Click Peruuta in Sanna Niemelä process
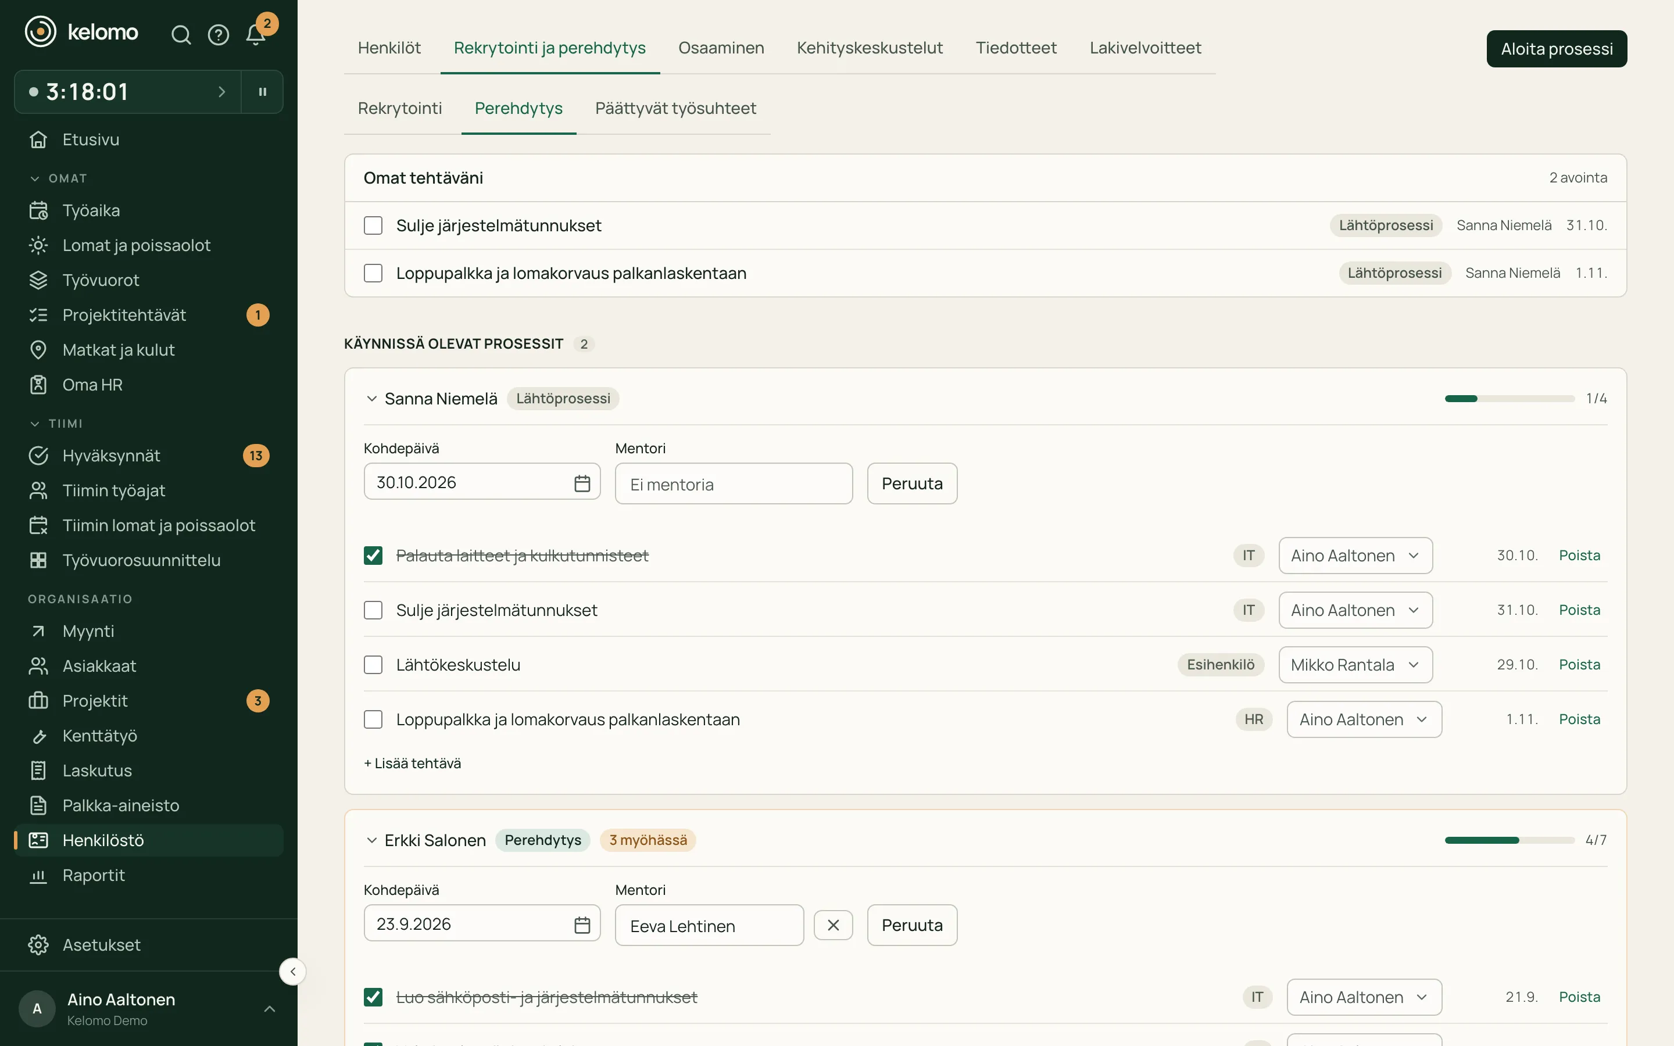Viewport: 1674px width, 1046px height. click(x=912, y=483)
